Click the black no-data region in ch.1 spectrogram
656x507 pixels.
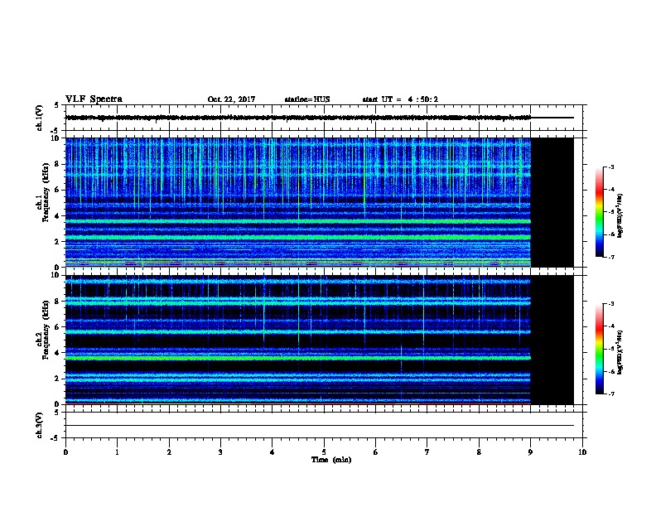[x=552, y=202]
